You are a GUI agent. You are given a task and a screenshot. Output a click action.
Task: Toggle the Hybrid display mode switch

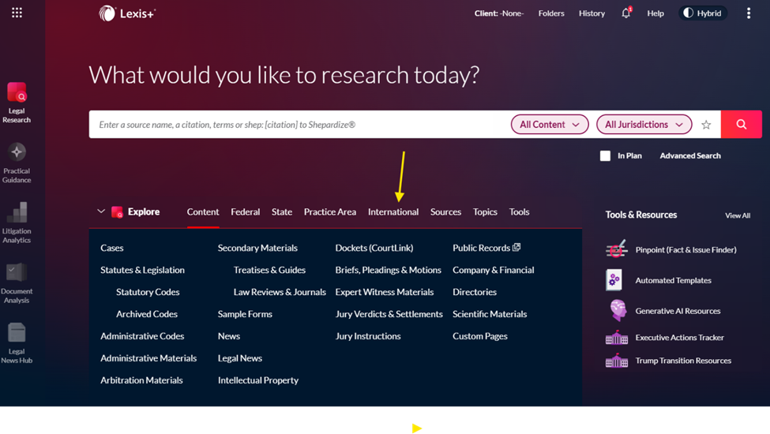(703, 13)
